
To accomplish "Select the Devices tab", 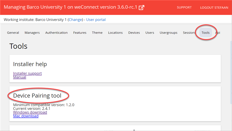I will pyautogui.click(x=134, y=33).
